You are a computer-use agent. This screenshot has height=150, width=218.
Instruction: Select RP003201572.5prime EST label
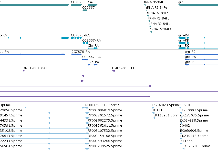pos(105,115)
